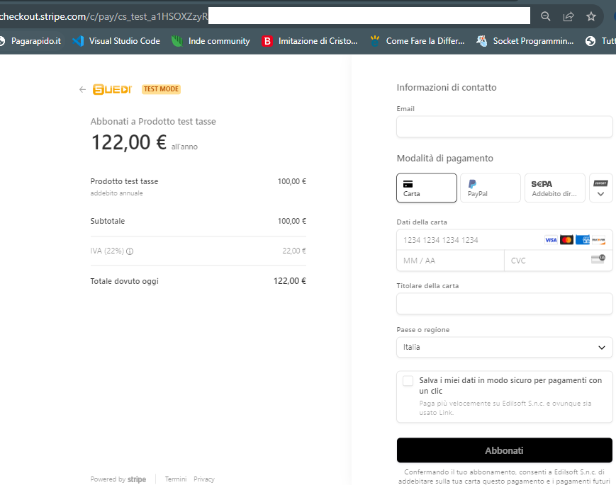Click the IVA info icon
The height and width of the screenshot is (485, 616).
130,251
